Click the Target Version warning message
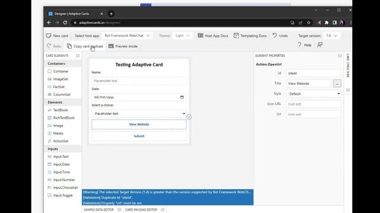Image resolution: width=380 pixels, height=213 pixels. pos(167,192)
